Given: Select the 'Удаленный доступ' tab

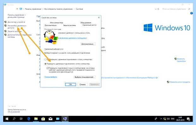Looking at the screenshot, I should point(89,25).
